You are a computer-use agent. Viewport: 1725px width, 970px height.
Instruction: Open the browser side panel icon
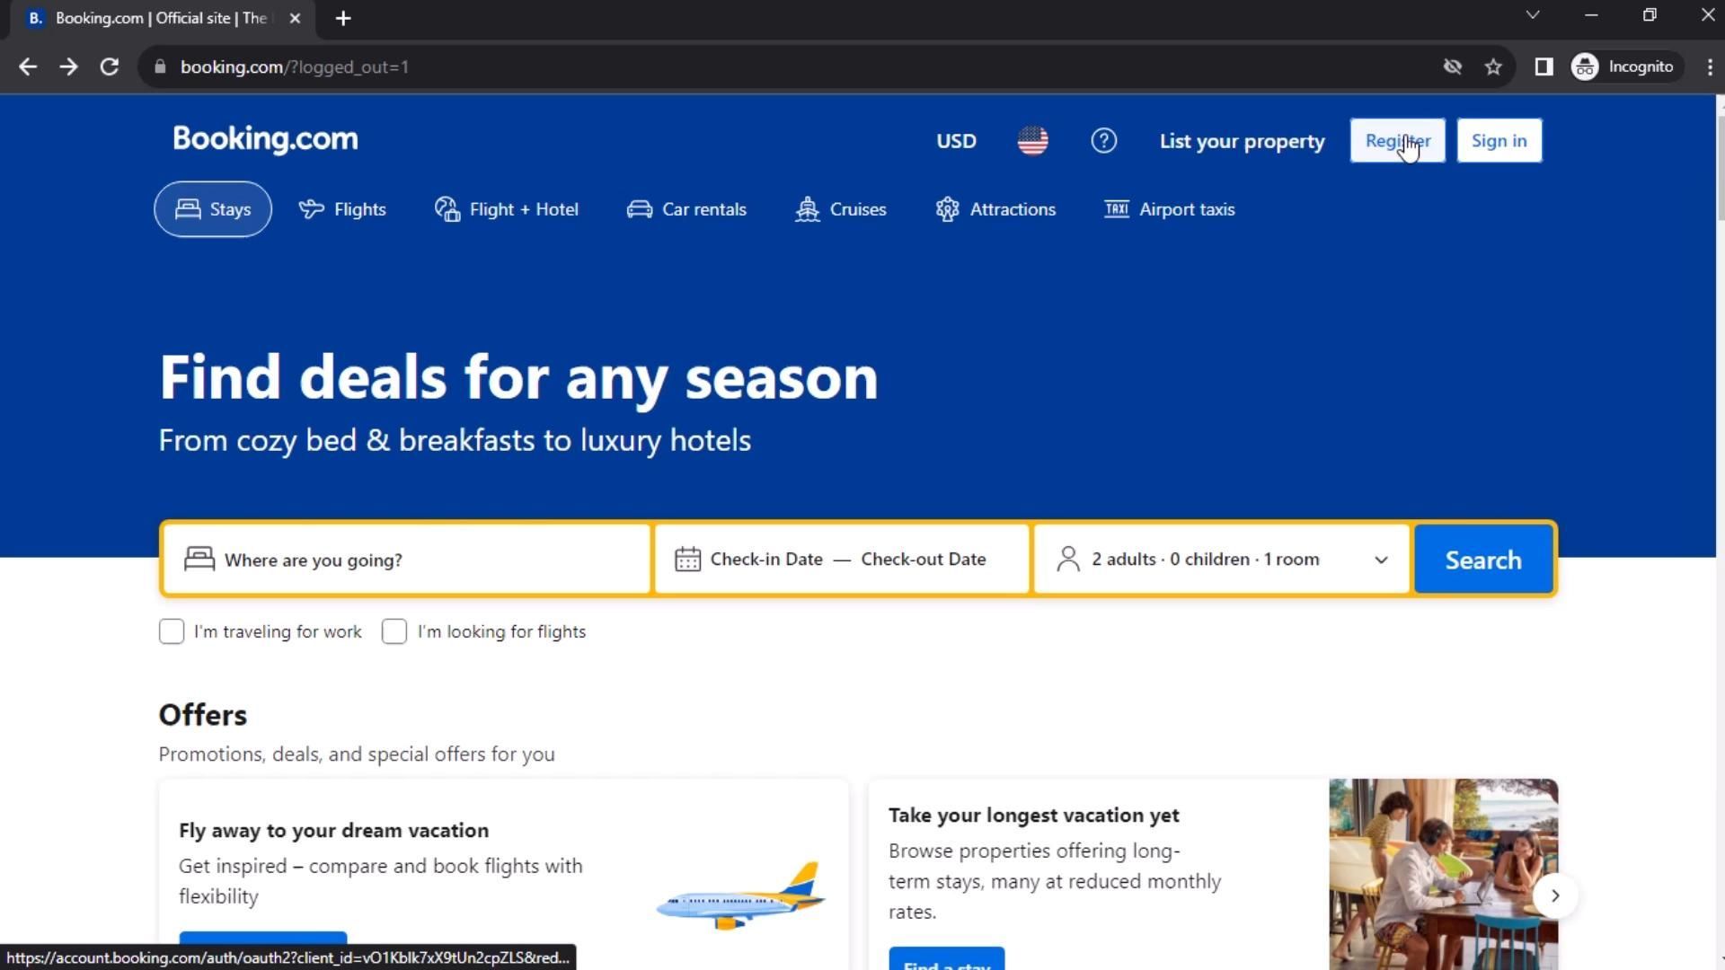tap(1544, 67)
